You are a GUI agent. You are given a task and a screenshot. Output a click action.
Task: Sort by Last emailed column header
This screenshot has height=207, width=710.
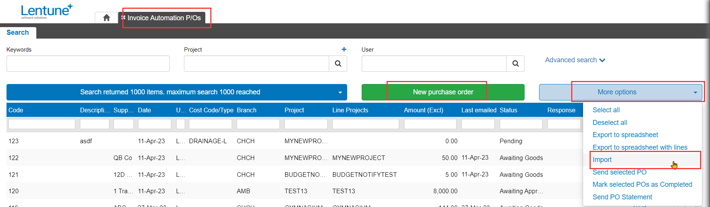(x=479, y=110)
